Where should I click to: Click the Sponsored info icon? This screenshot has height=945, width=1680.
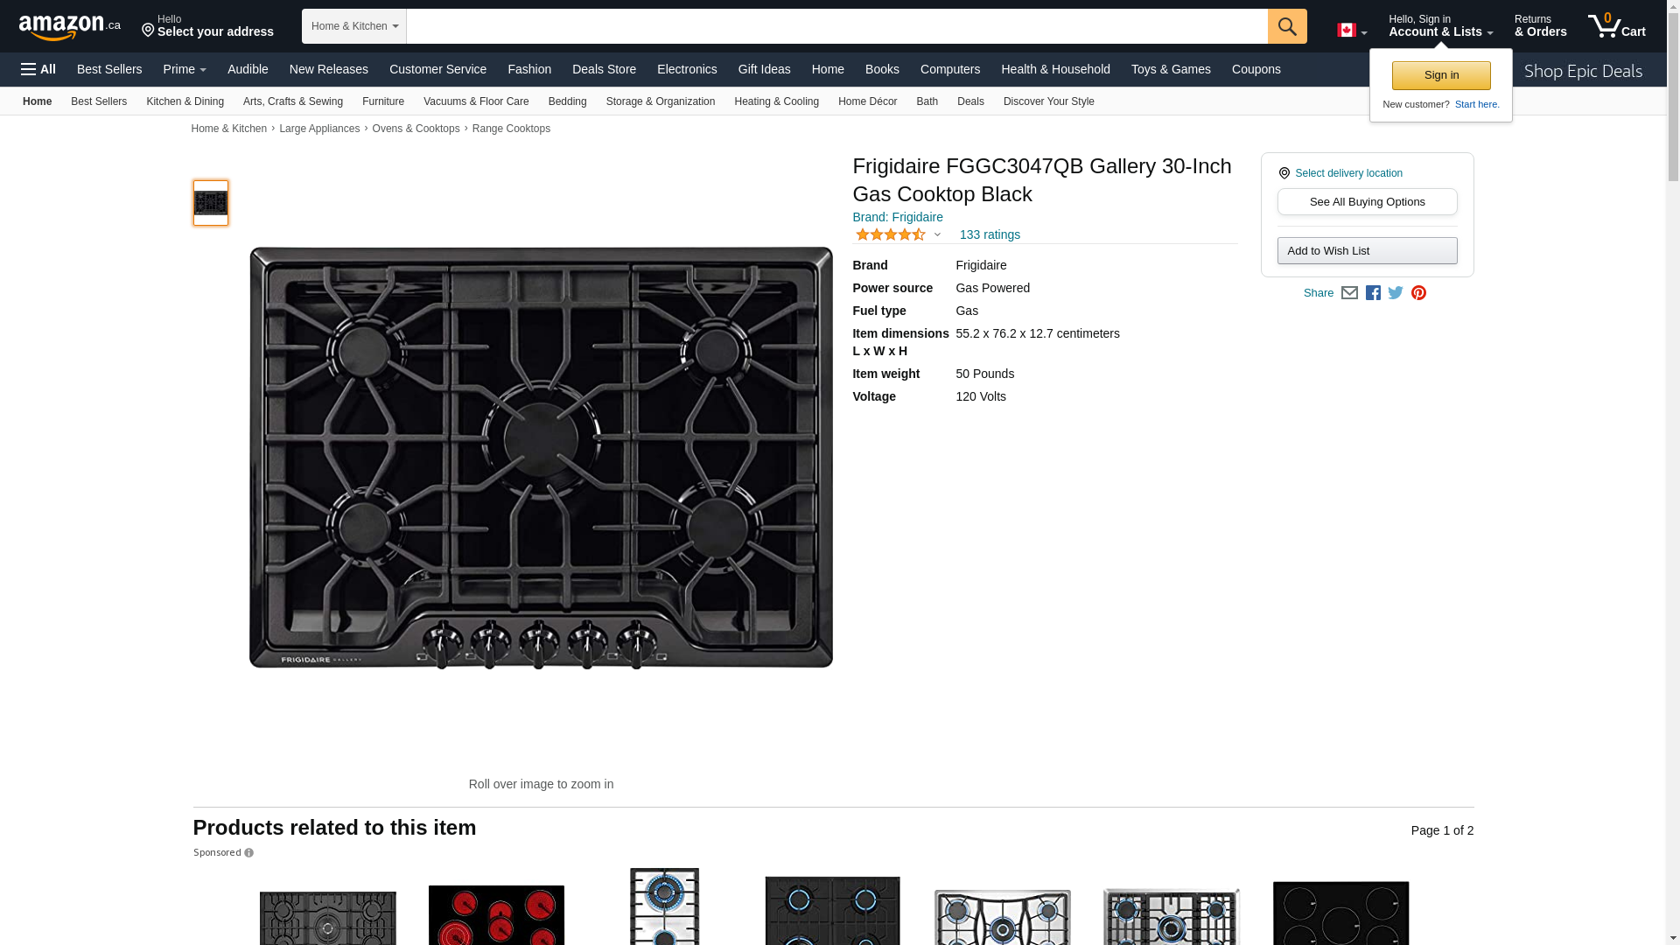[248, 853]
